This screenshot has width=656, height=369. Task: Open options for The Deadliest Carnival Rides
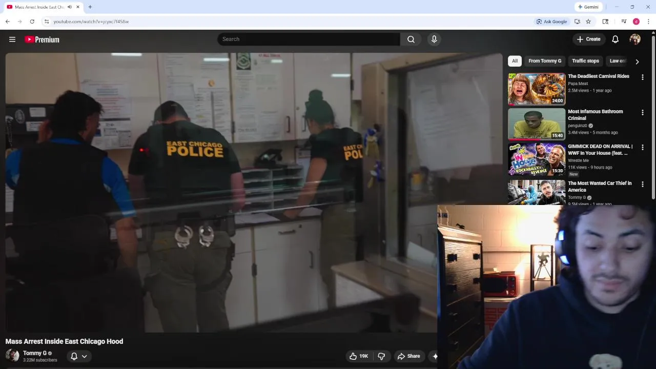643,77
